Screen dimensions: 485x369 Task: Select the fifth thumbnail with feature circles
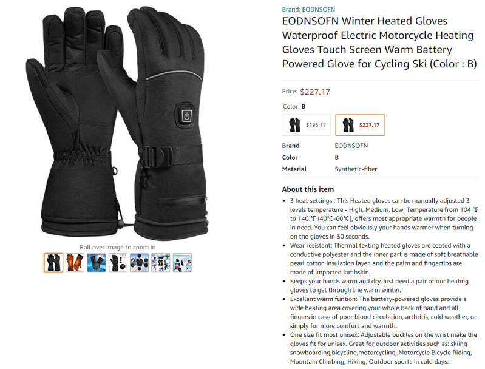point(139,263)
